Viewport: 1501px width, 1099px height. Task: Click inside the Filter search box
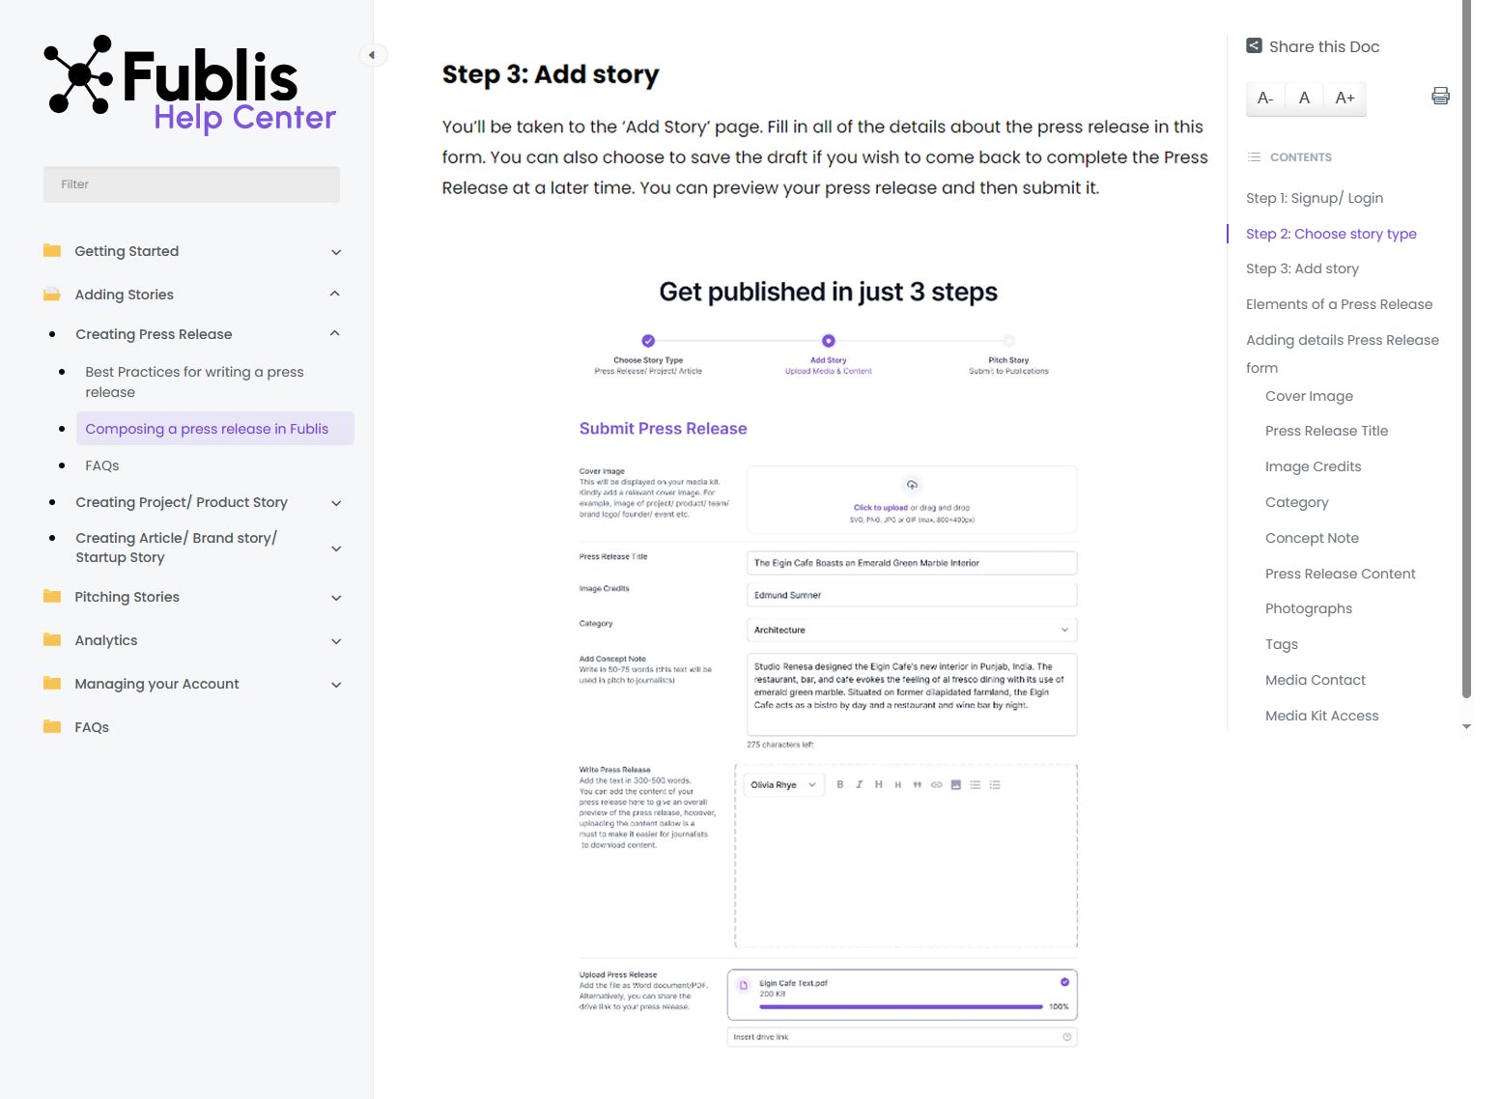190,183
